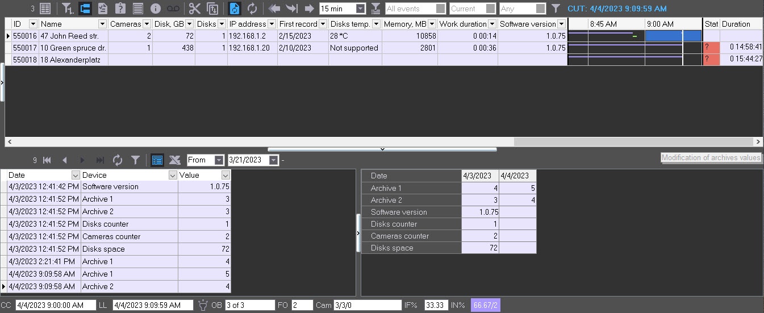Click the filter funnel next to Any dropdown
The width and height of the screenshot is (764, 313).
(x=556, y=9)
